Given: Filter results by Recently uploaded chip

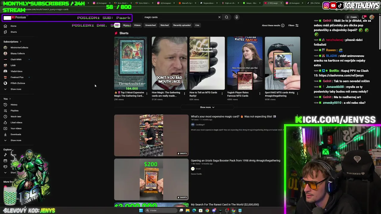Looking at the screenshot, I should (182, 25).
